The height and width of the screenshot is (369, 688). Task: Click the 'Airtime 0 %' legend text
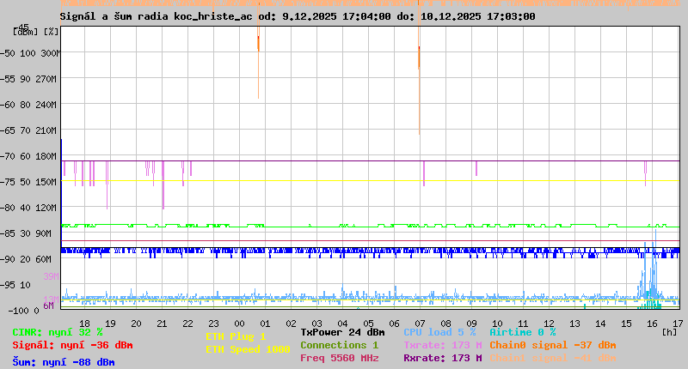tap(523, 332)
